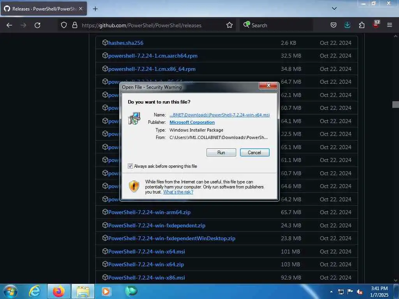Open the green round taskbar application icon
This screenshot has height=299, width=399.
131,291
